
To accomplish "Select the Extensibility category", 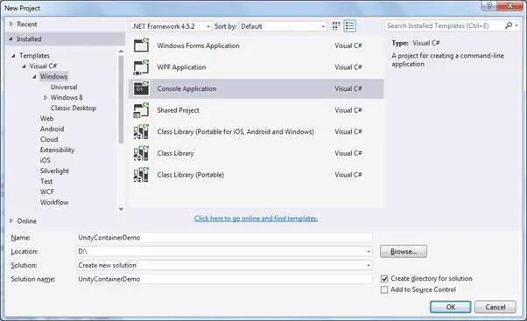I will point(58,150).
